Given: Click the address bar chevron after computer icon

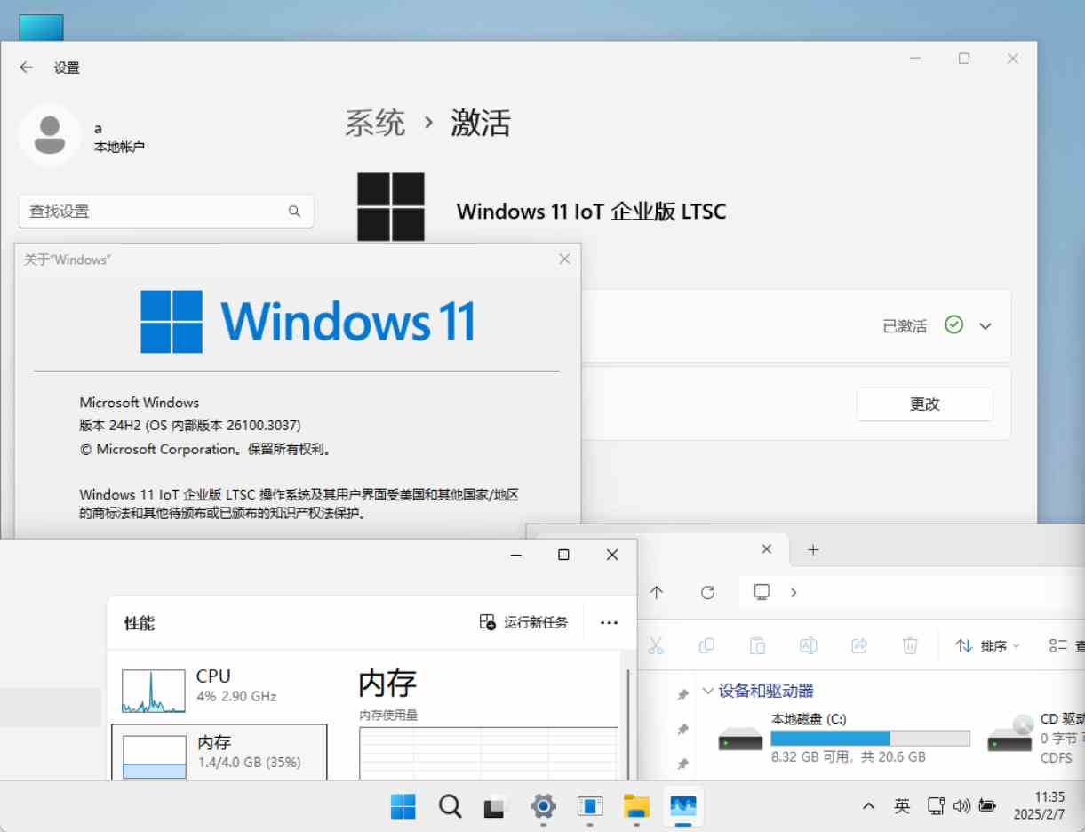Looking at the screenshot, I should pyautogui.click(x=793, y=593).
